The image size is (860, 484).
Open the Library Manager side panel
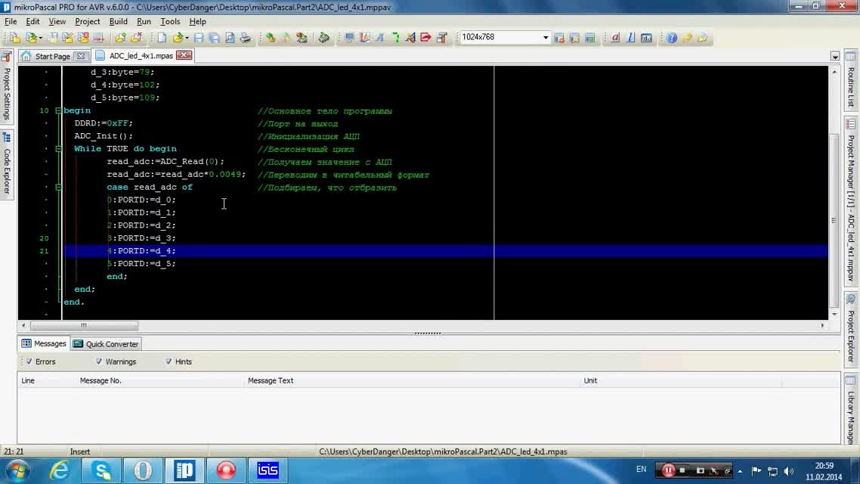point(851,409)
